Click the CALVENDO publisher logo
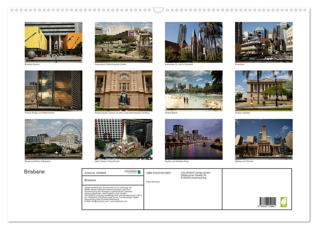This screenshot has width=317, height=229. point(130,171)
